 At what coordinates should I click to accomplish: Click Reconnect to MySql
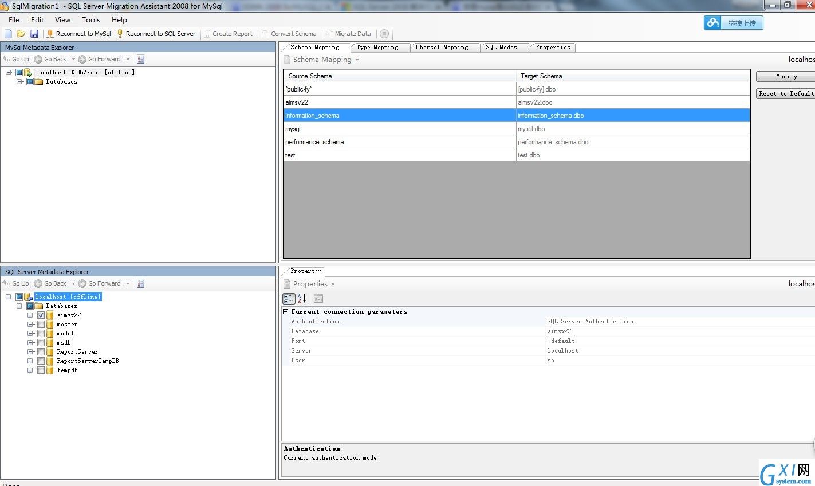point(78,34)
